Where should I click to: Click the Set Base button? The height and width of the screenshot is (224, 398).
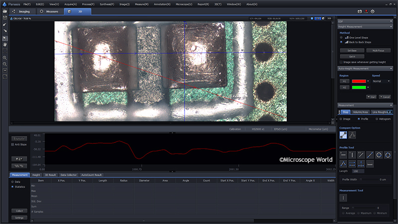click(352, 51)
